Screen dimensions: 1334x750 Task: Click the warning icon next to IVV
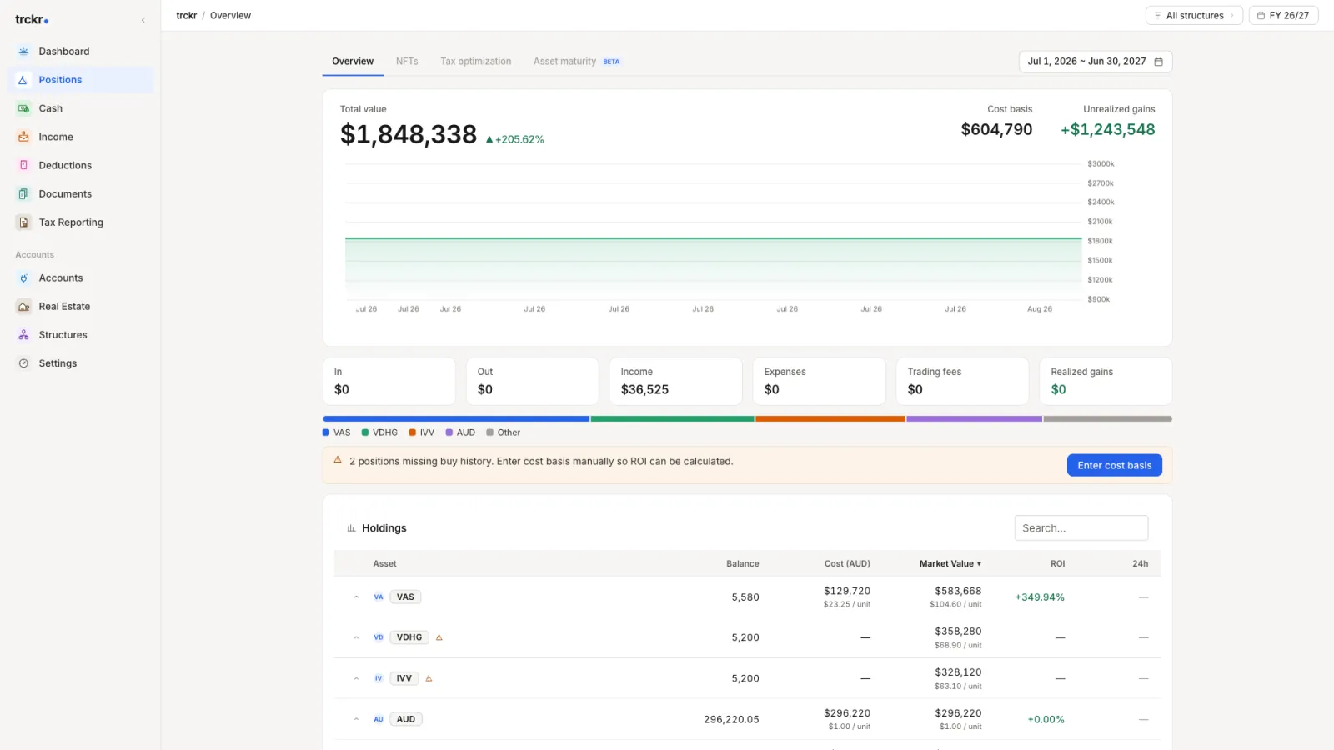429,678
